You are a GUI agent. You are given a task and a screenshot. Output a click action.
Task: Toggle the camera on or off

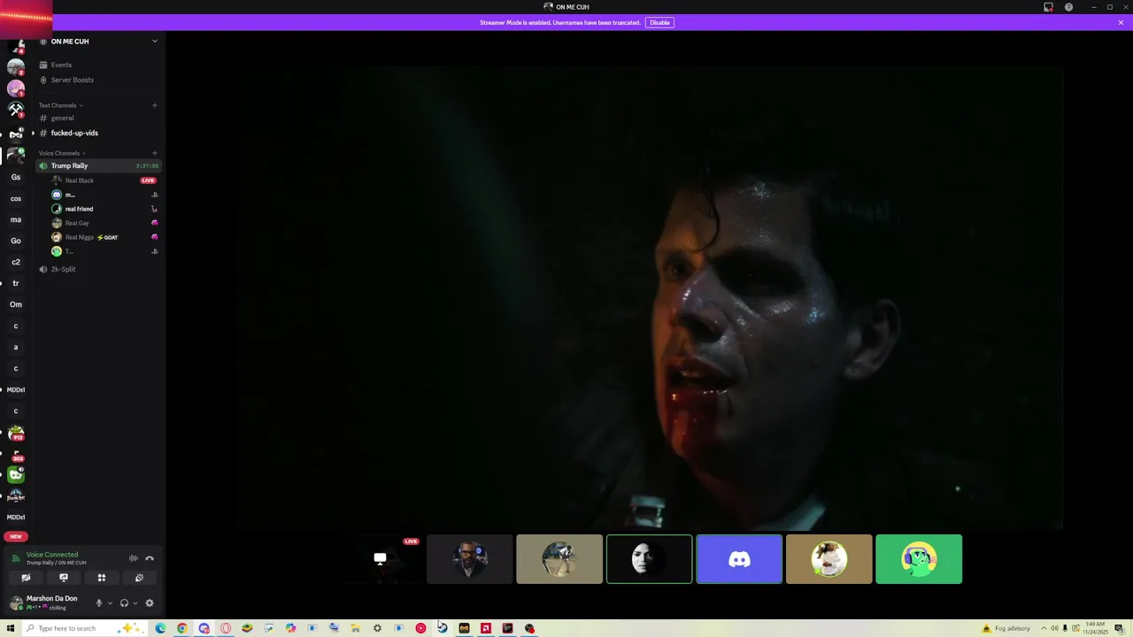pos(26,578)
